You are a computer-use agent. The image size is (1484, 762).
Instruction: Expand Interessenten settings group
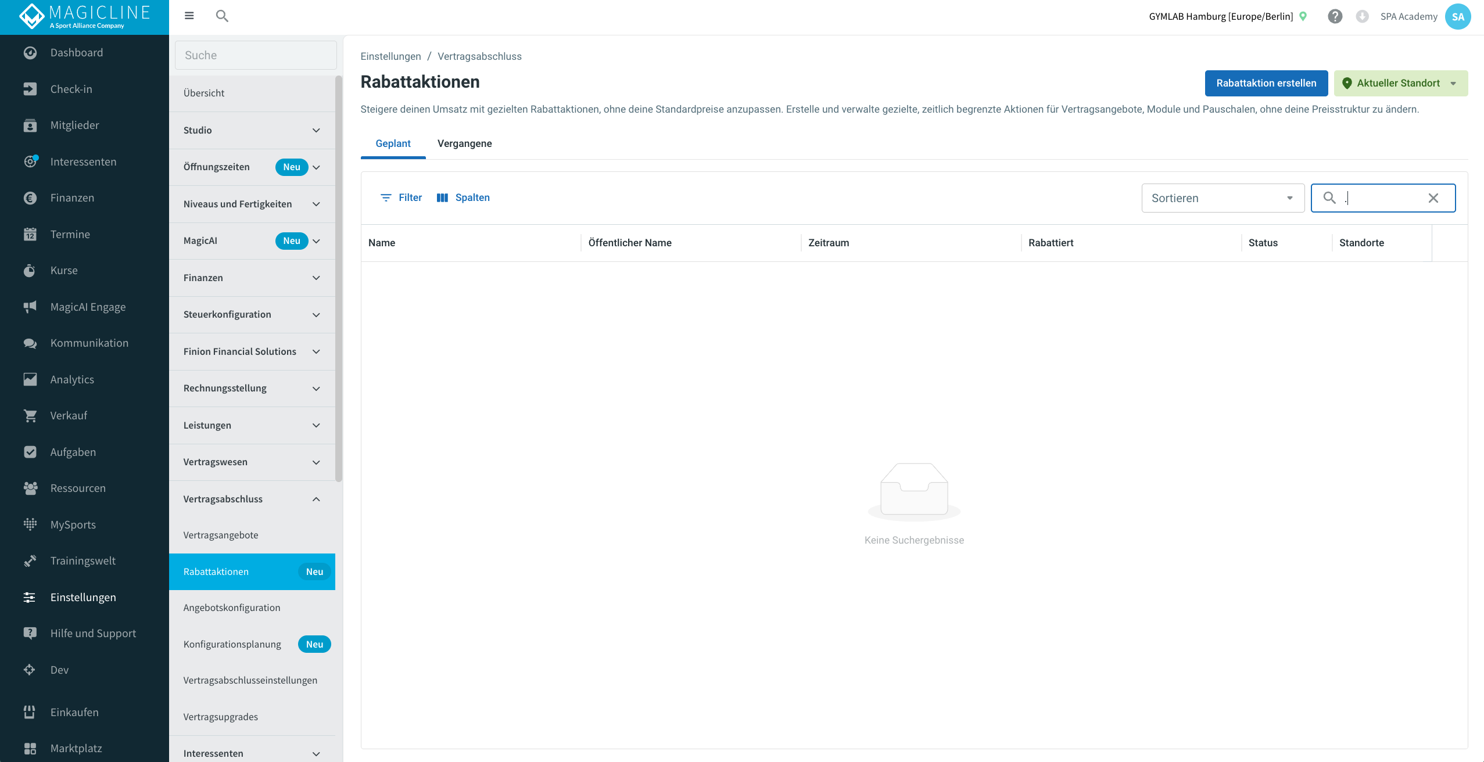(x=252, y=753)
